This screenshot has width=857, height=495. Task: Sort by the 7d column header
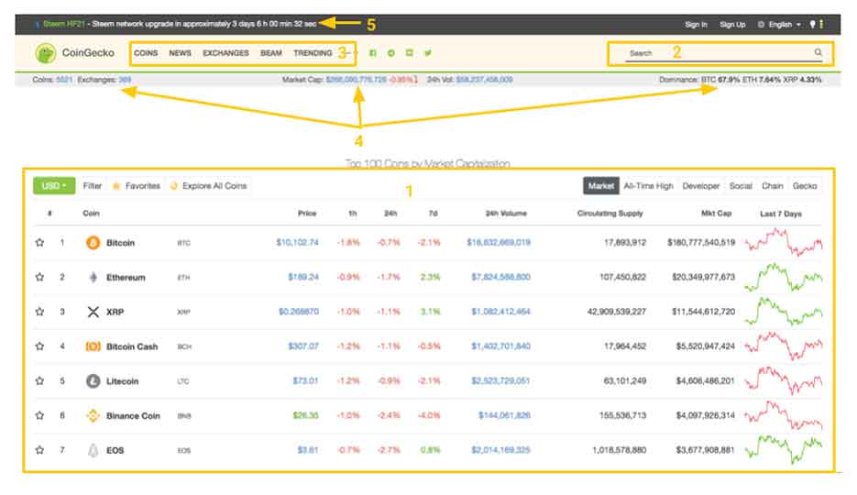(433, 214)
